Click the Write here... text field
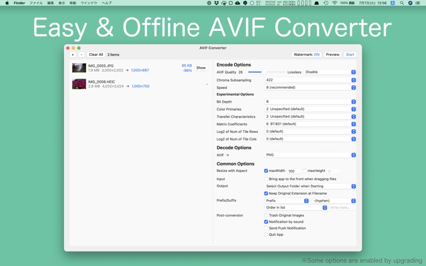 click(x=342, y=207)
